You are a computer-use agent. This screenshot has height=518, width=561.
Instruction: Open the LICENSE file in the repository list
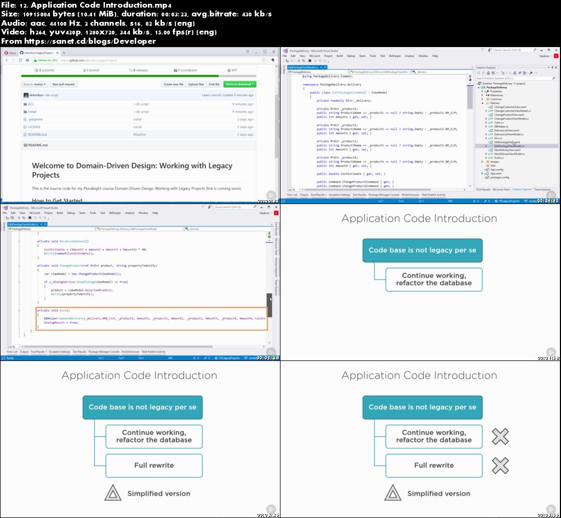tap(34, 127)
